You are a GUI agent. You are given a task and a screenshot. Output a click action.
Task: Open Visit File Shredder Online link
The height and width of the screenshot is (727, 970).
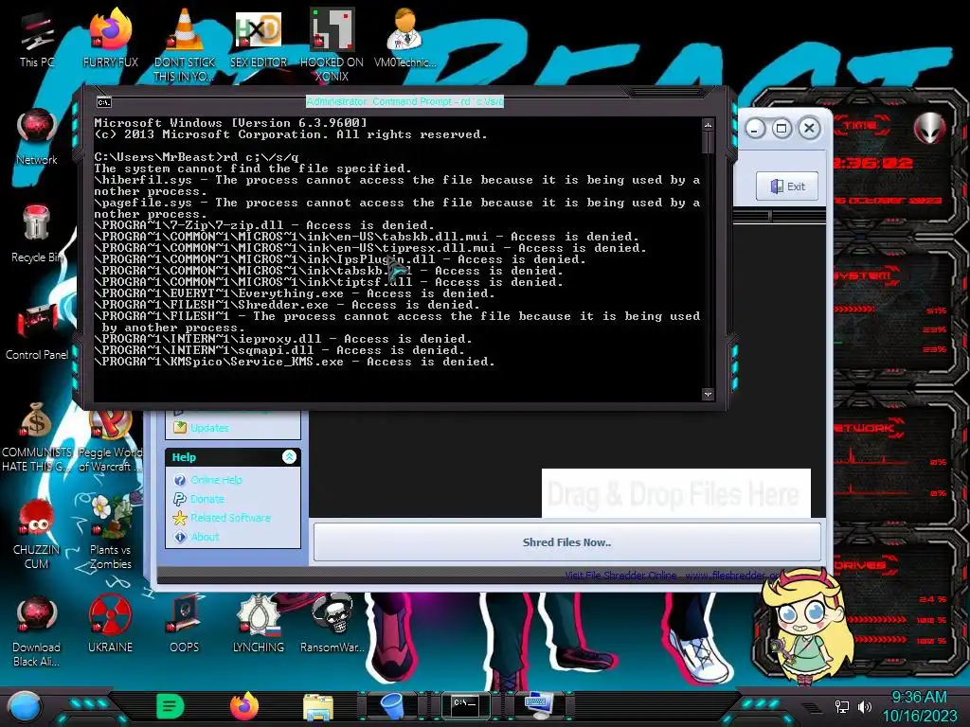click(674, 576)
